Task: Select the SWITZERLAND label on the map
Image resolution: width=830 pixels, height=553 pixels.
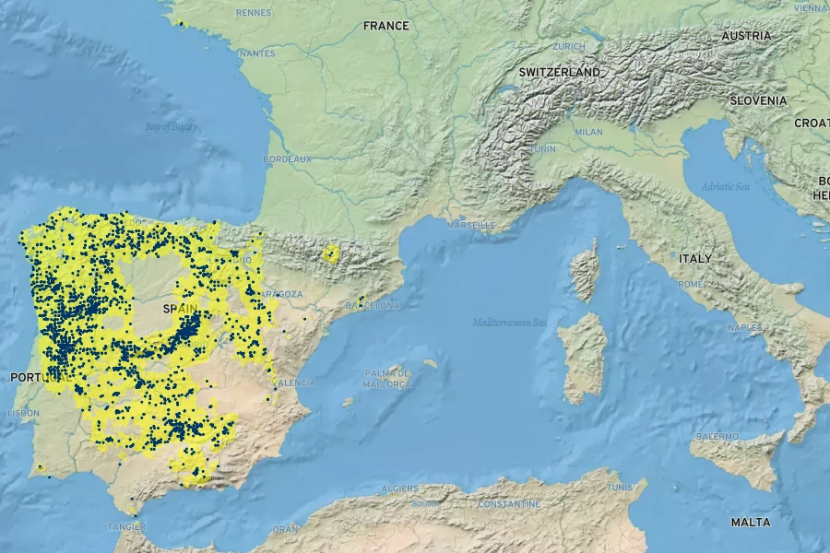Action: [x=559, y=72]
